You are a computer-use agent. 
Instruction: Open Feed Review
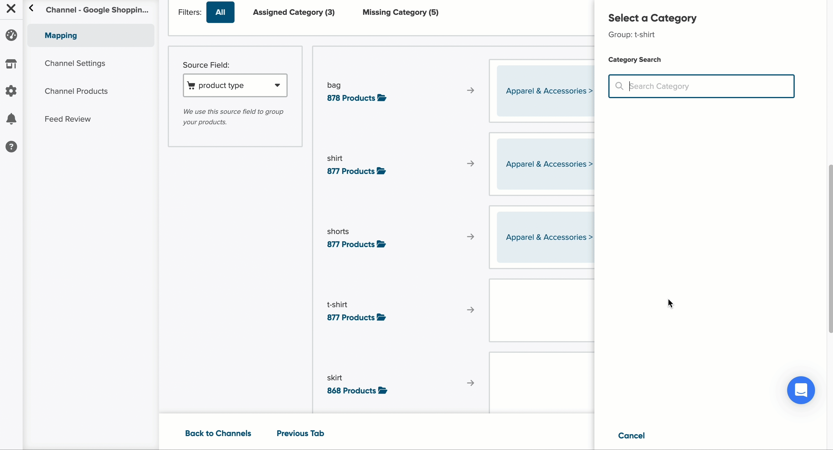click(x=68, y=119)
